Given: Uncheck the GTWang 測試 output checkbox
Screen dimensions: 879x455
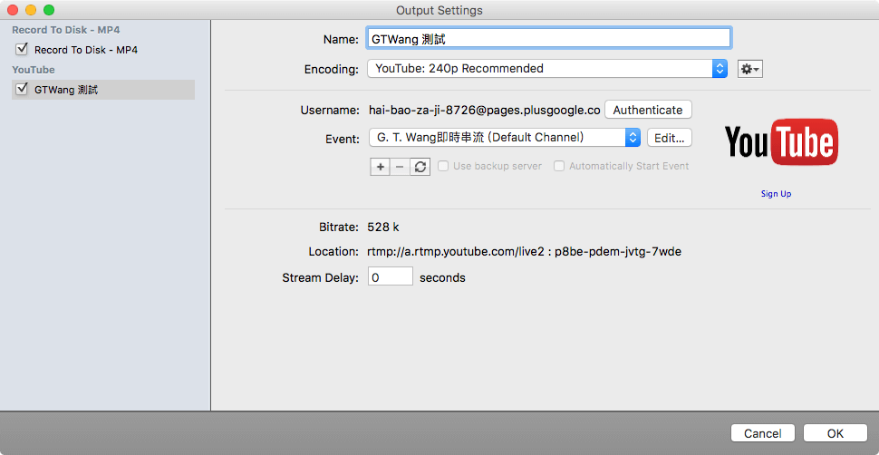Looking at the screenshot, I should click(x=23, y=89).
